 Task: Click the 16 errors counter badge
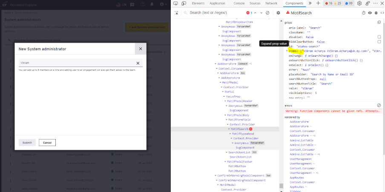[328, 3]
